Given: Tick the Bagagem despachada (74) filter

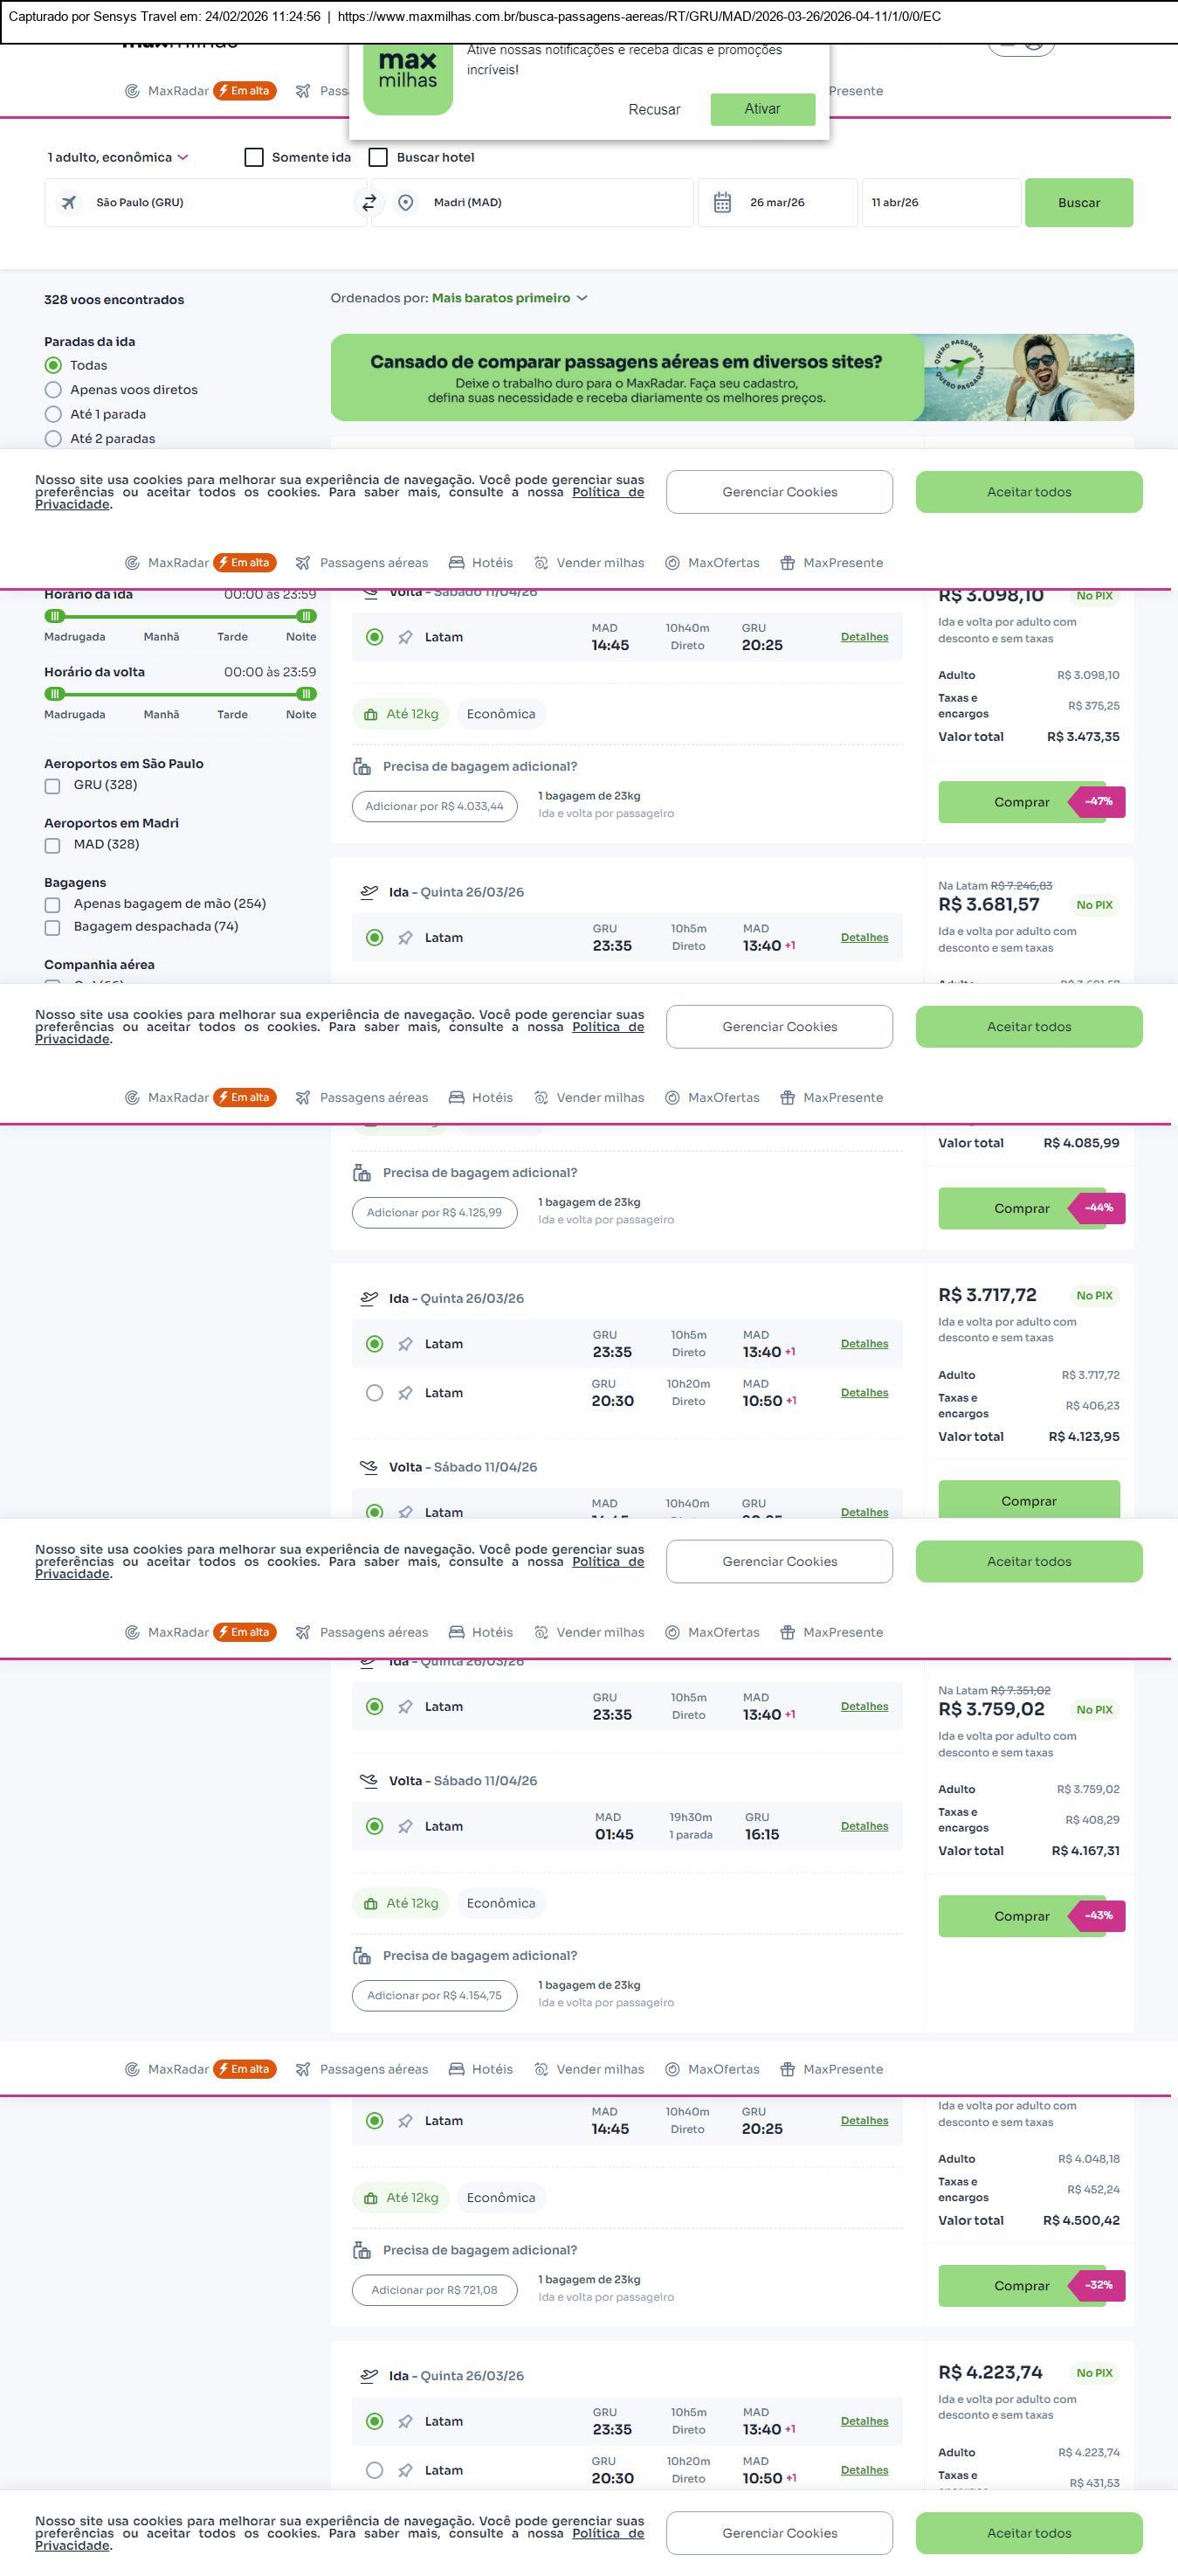Looking at the screenshot, I should click(x=53, y=928).
